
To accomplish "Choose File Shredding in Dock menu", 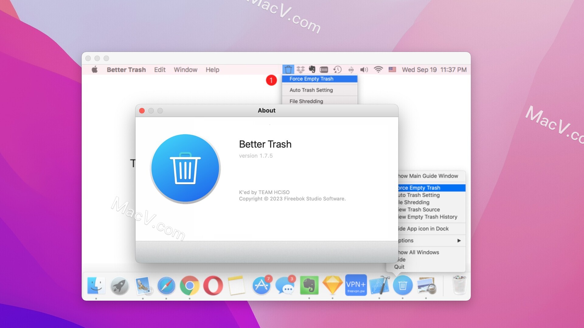I will click(x=431, y=202).
